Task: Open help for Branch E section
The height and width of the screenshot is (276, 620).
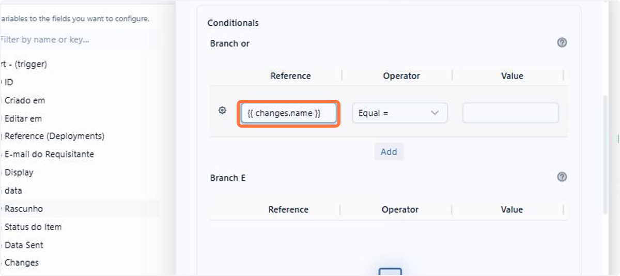Action: click(562, 177)
